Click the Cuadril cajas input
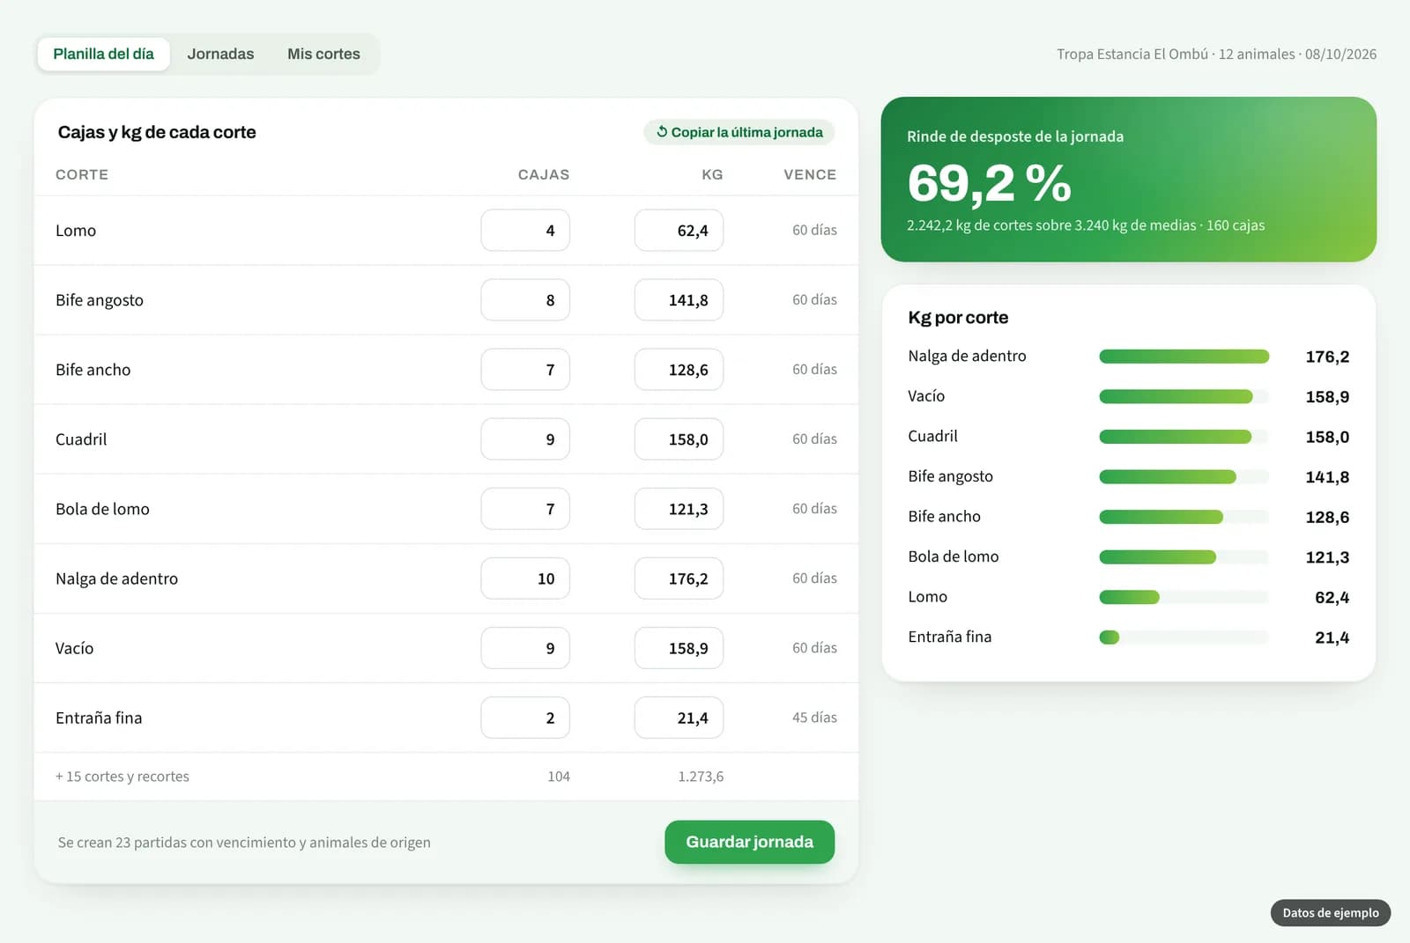 click(x=525, y=438)
